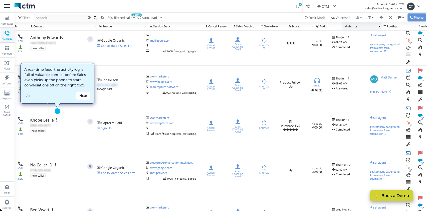Open Trust Center in the sidebar
This screenshot has height=211, width=427.
pos(7,110)
